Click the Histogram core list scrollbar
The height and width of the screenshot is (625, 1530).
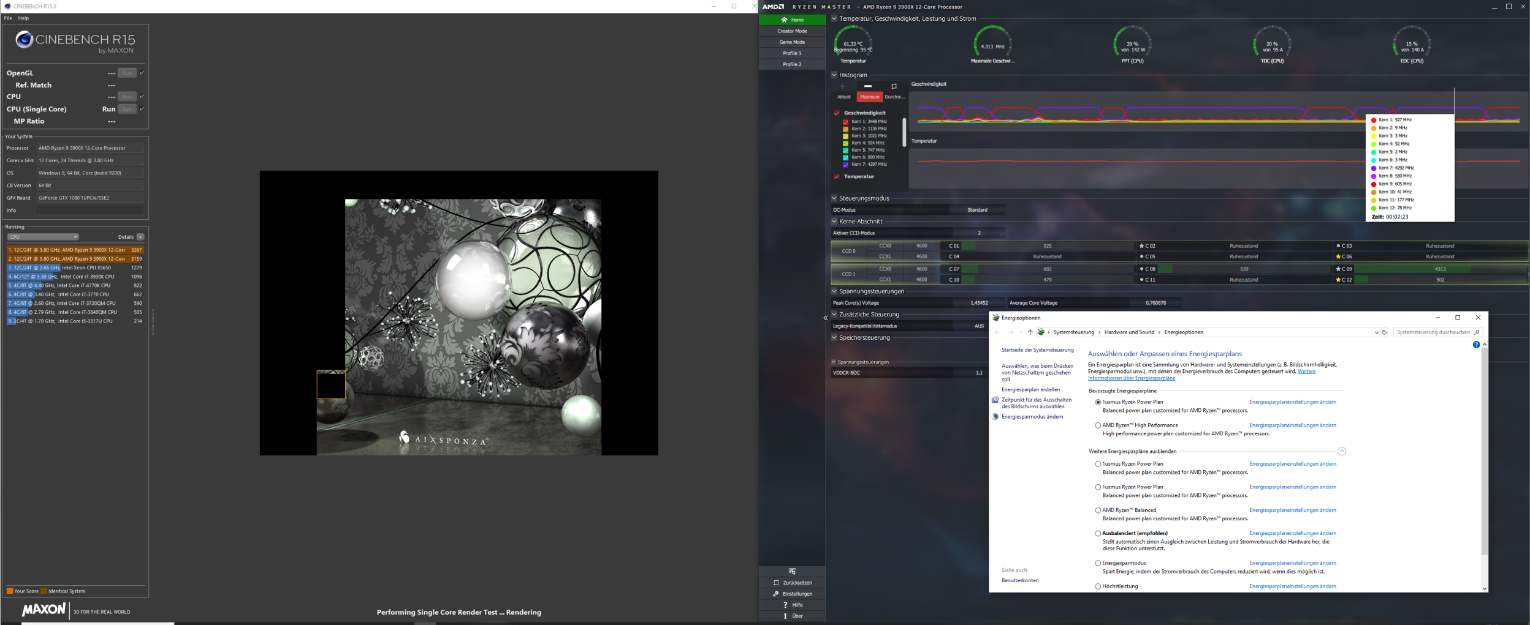904,132
